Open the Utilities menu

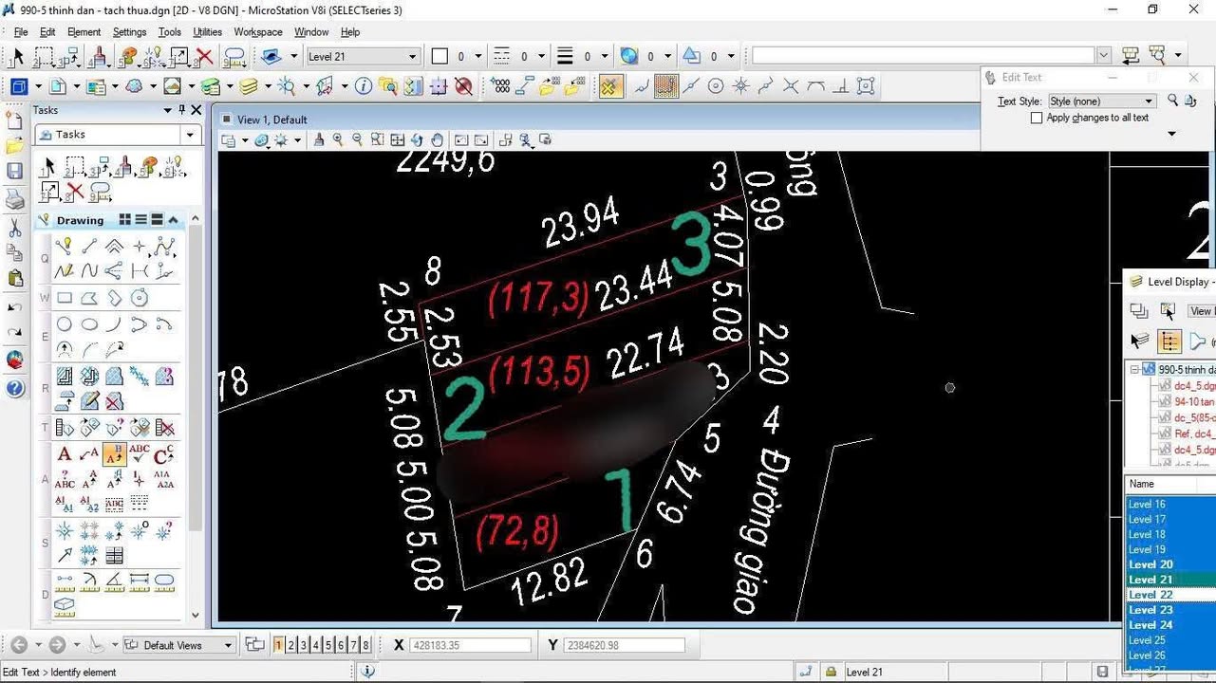(207, 32)
